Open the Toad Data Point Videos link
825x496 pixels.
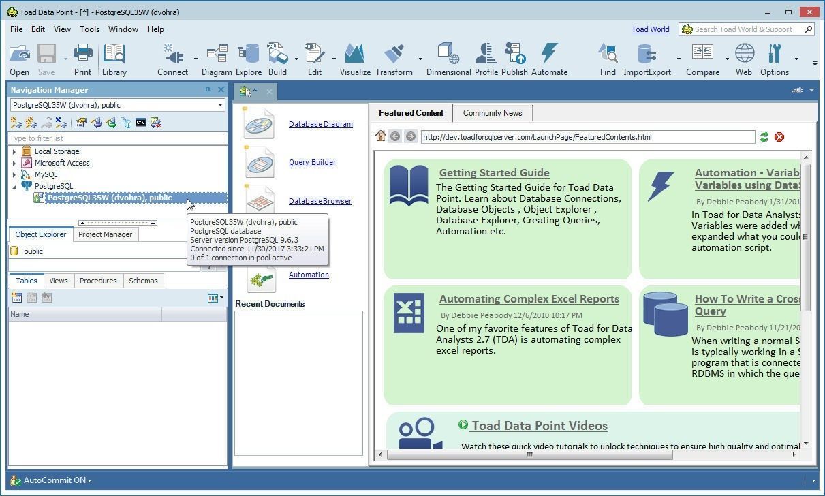pyautogui.click(x=540, y=426)
